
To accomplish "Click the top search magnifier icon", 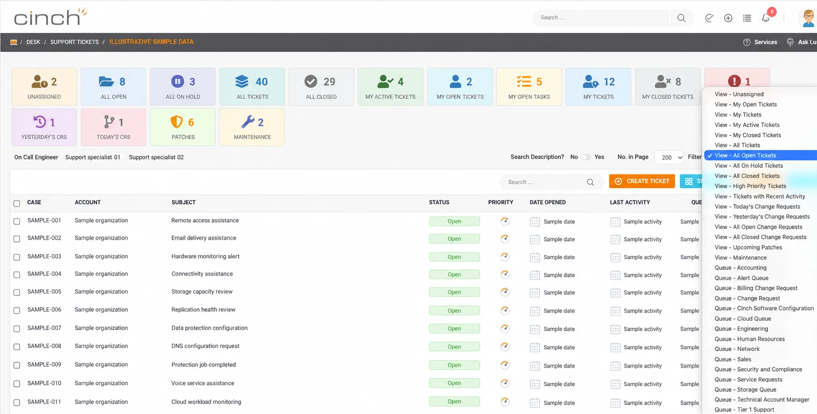I will point(681,18).
